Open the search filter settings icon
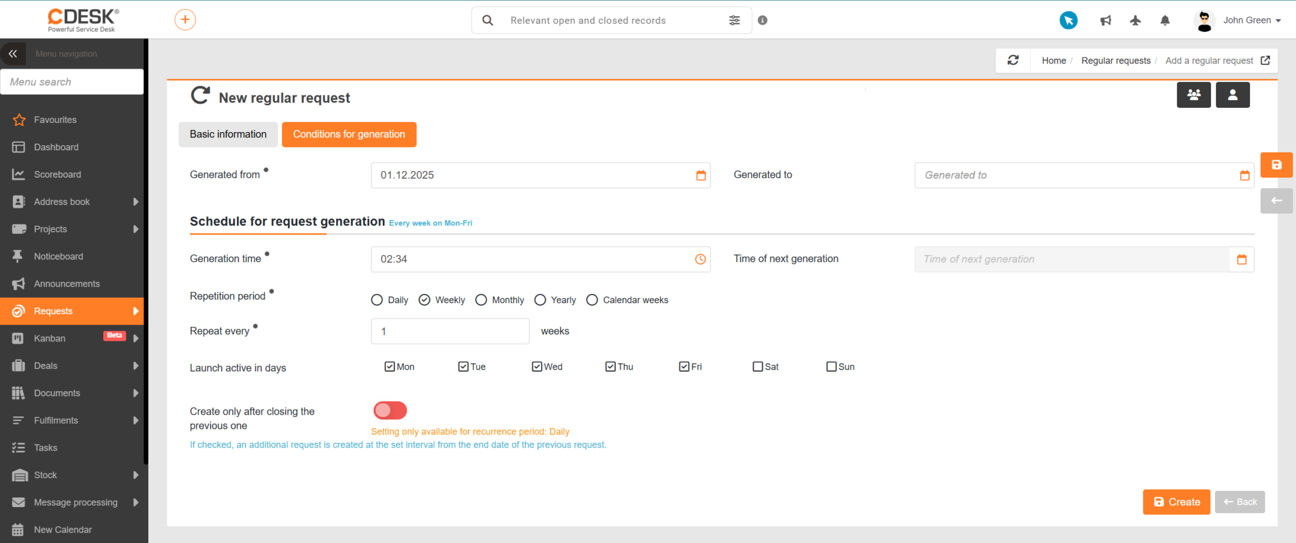This screenshot has height=543, width=1296. (x=734, y=20)
